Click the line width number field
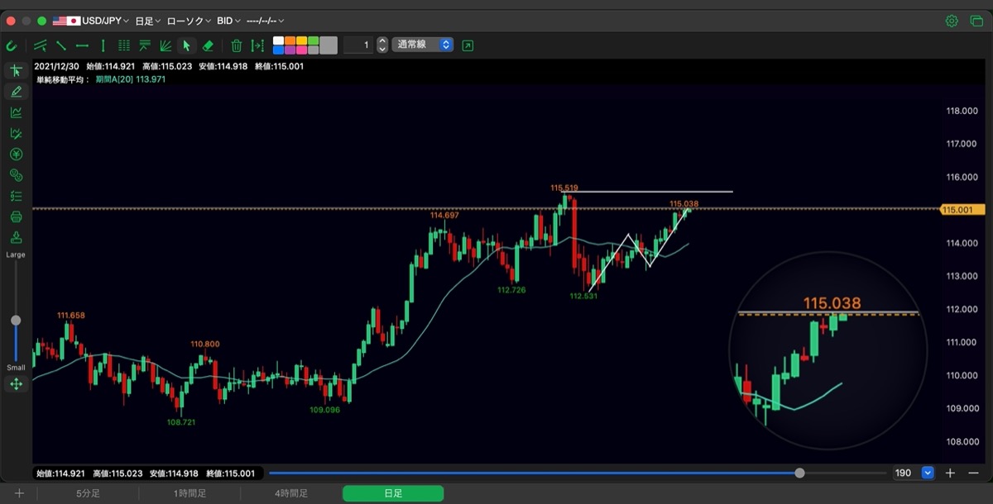993x504 pixels. tap(358, 45)
